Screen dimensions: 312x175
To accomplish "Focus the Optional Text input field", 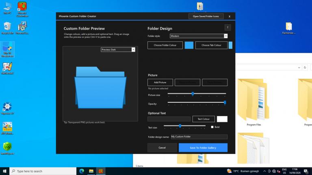I will coord(169,119).
